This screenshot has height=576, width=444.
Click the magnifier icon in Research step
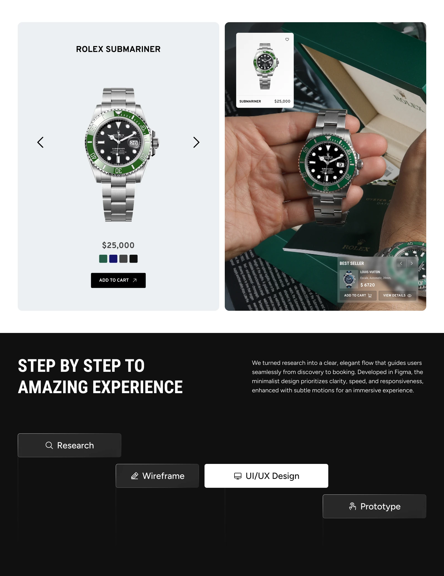(x=49, y=445)
